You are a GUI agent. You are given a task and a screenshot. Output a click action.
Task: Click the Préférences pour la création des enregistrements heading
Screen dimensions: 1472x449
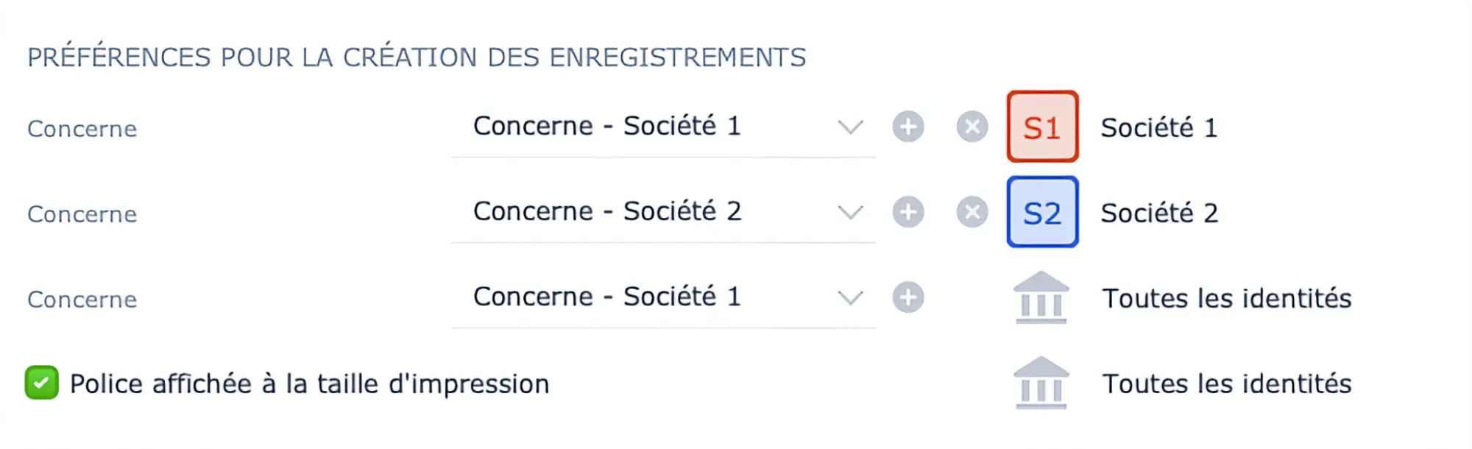click(x=417, y=57)
